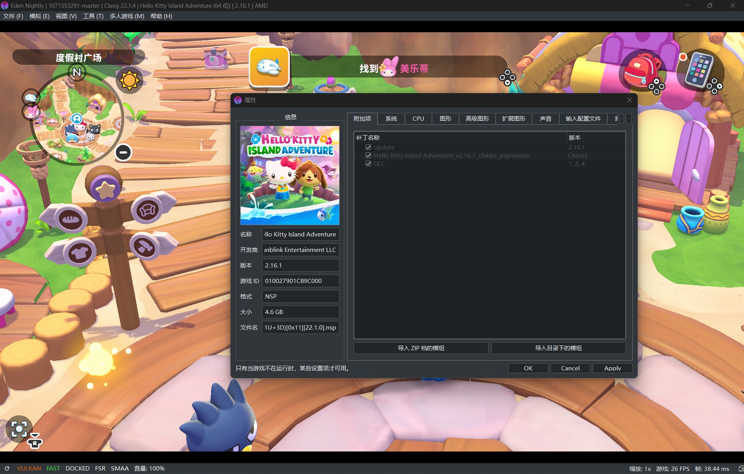Click 导入 ZIP 档的模组 button
The width and height of the screenshot is (744, 474).
pos(421,348)
